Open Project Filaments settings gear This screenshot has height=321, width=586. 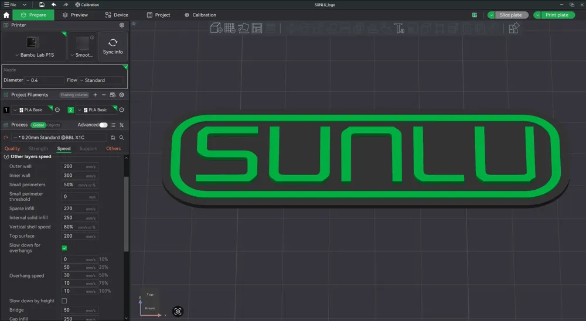pos(121,95)
